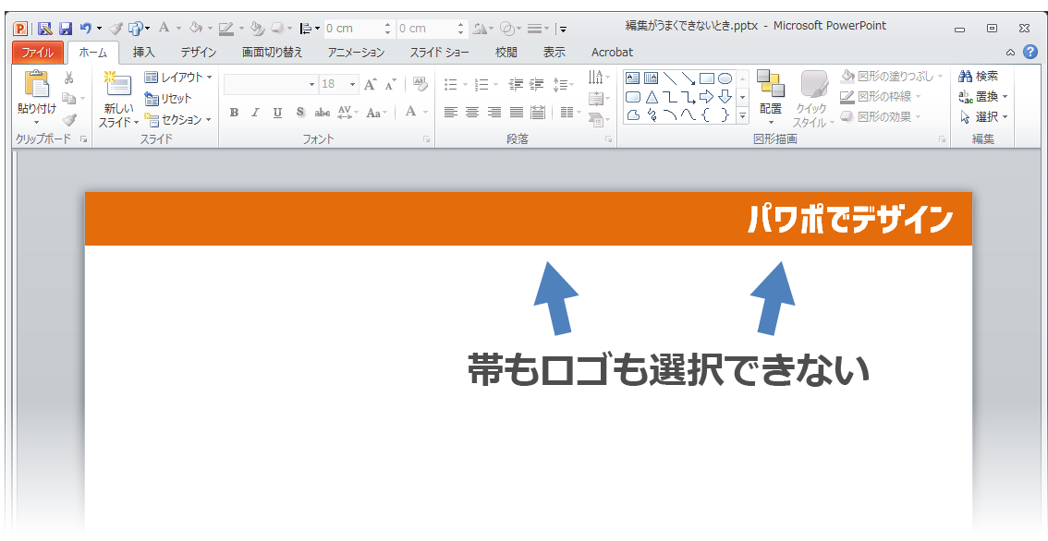The width and height of the screenshot is (1048, 541).
Task: Center align text
Action: coord(472,113)
